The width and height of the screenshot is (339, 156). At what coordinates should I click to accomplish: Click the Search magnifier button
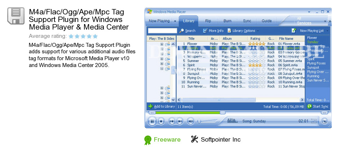coord(187,31)
